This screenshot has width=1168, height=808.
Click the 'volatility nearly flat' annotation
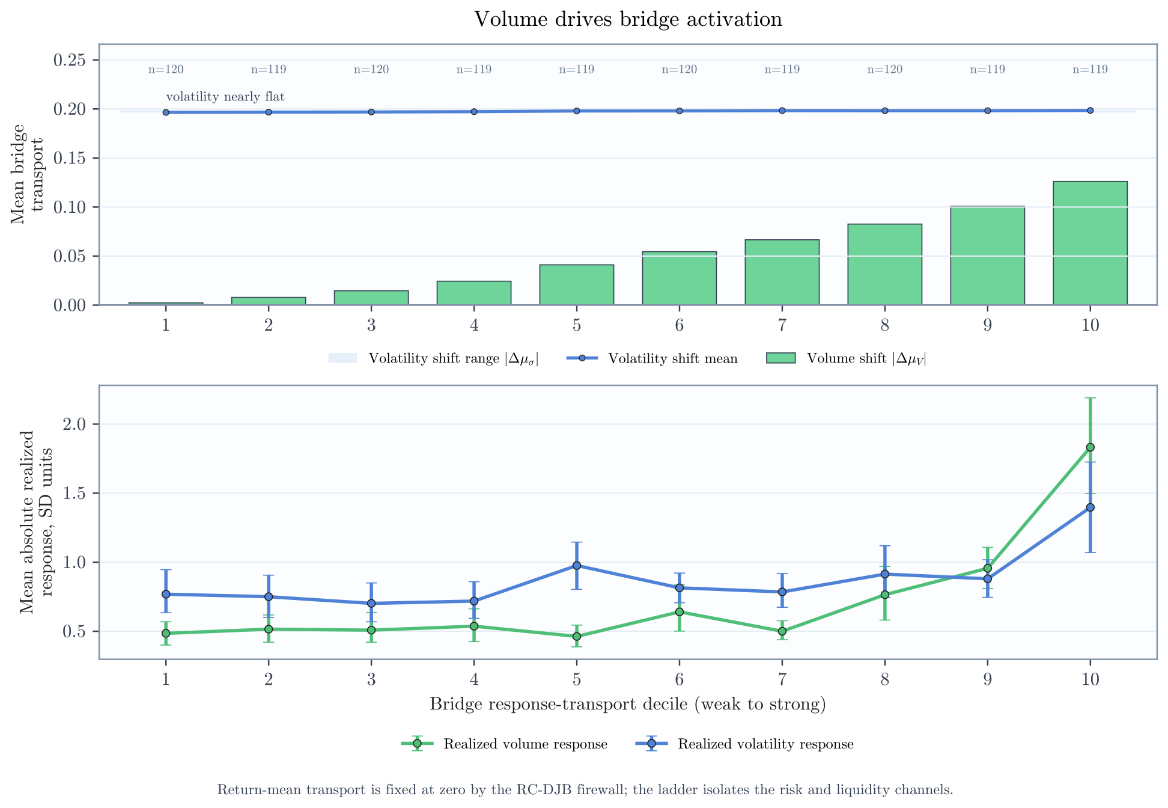(x=225, y=96)
